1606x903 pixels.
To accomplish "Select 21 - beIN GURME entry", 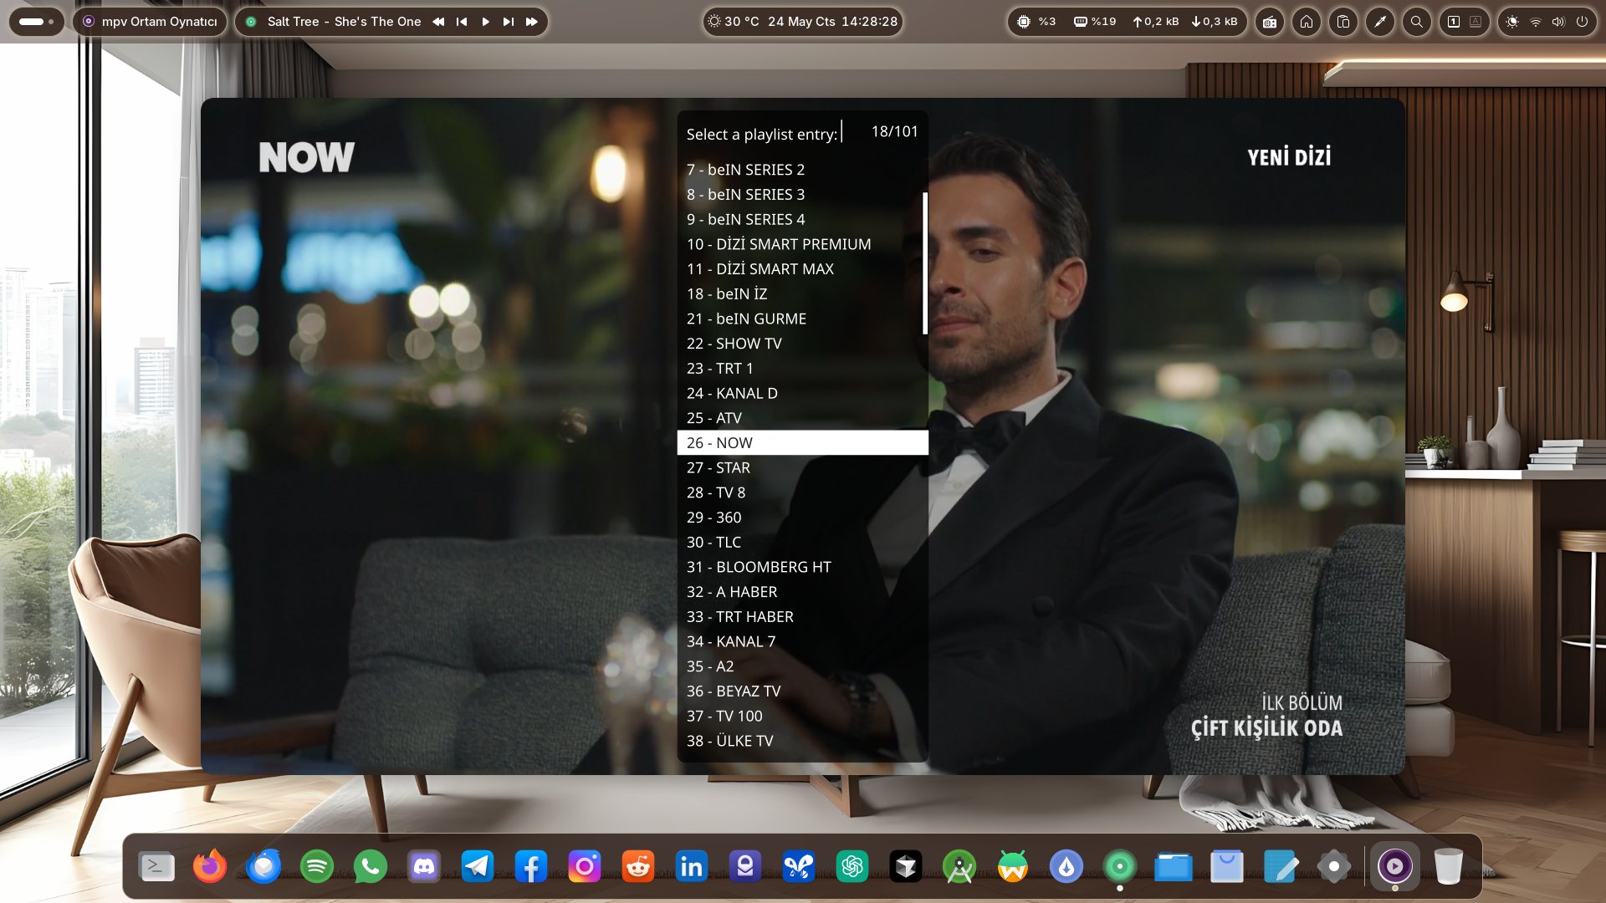I will pos(802,319).
